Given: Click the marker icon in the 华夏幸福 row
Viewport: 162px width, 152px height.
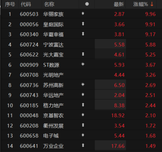Looking at the screenshot, I should 83,34.
